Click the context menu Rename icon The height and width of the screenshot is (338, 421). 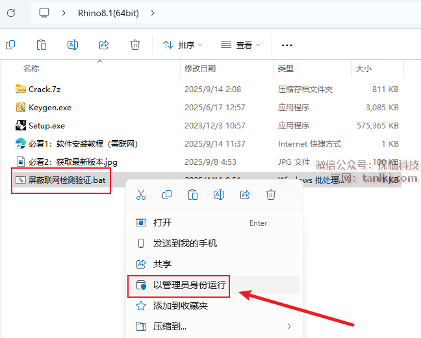219,195
